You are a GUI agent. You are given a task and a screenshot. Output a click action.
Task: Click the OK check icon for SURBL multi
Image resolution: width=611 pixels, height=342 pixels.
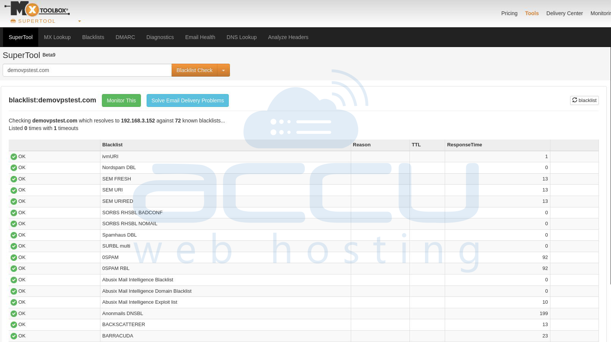pos(14,246)
